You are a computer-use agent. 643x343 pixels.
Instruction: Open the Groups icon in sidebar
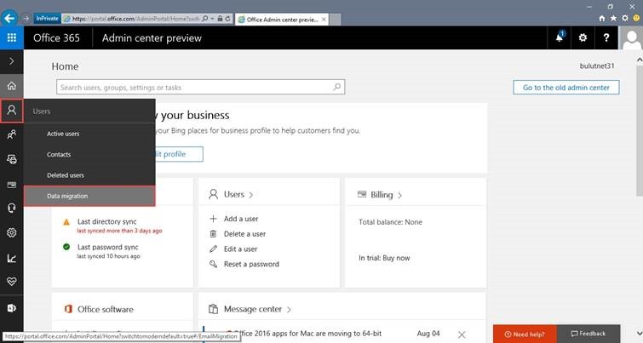(11, 134)
